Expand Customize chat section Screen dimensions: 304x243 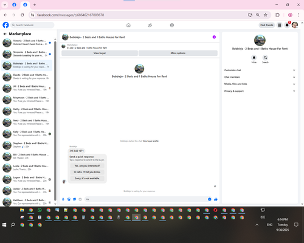260,70
